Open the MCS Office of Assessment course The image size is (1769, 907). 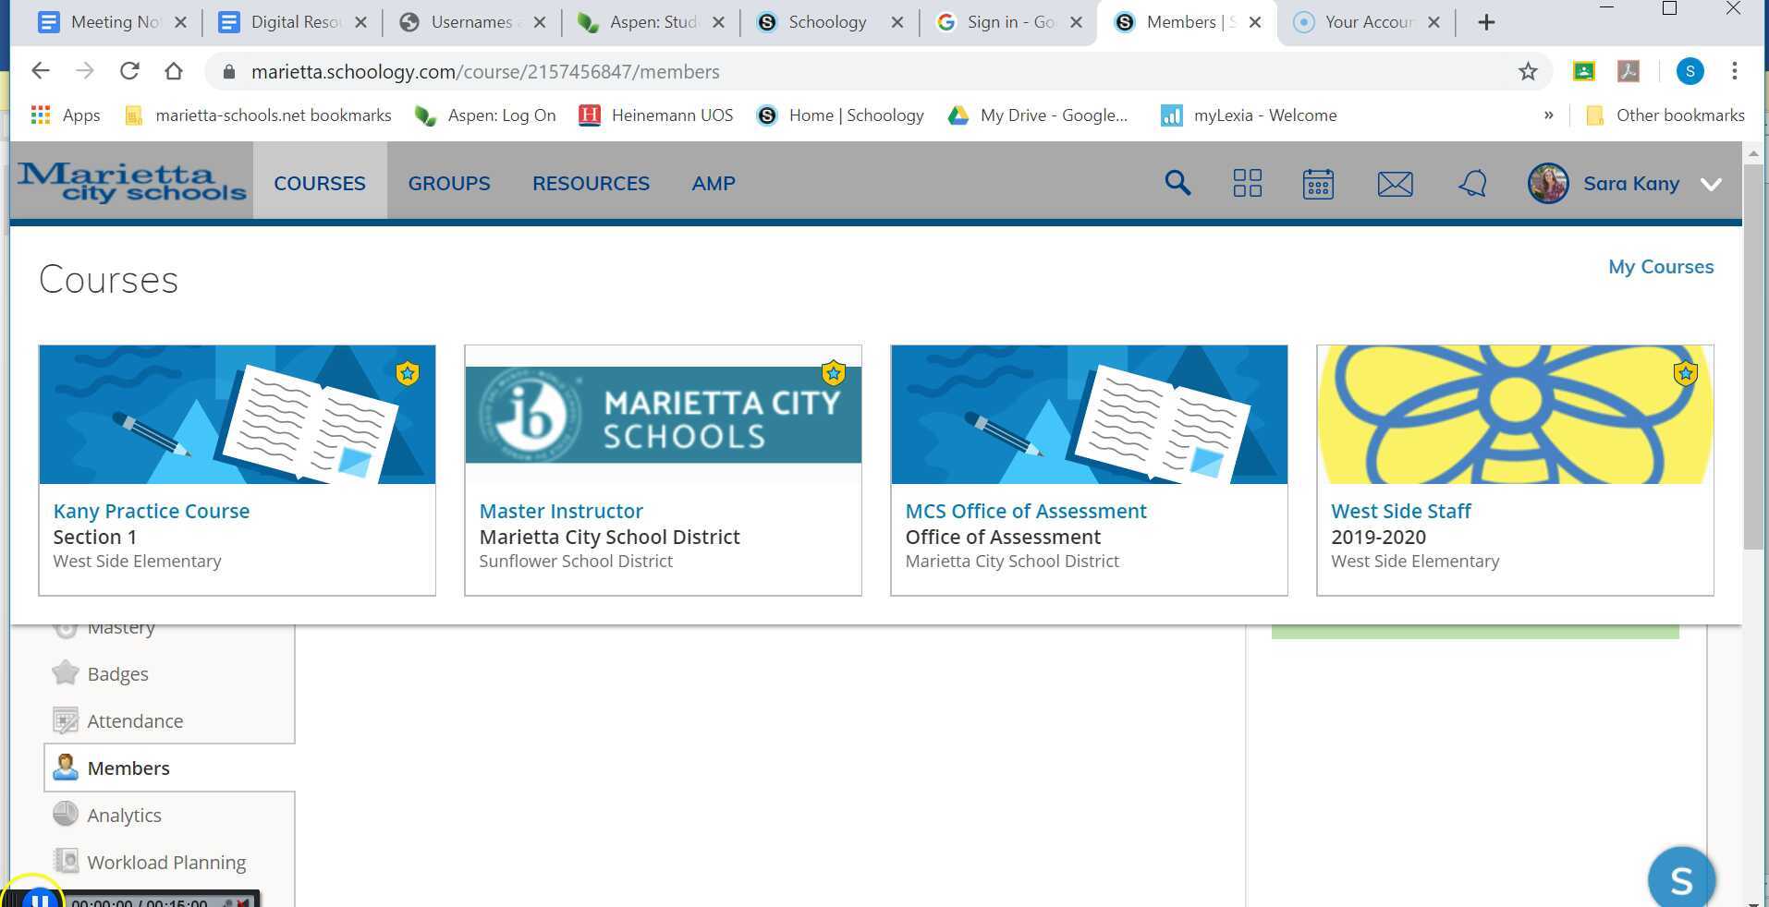pyautogui.click(x=1025, y=511)
